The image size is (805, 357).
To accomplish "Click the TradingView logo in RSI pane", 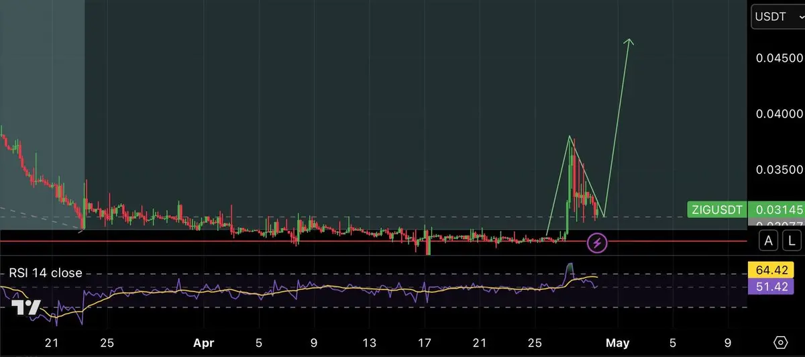I will click(26, 308).
